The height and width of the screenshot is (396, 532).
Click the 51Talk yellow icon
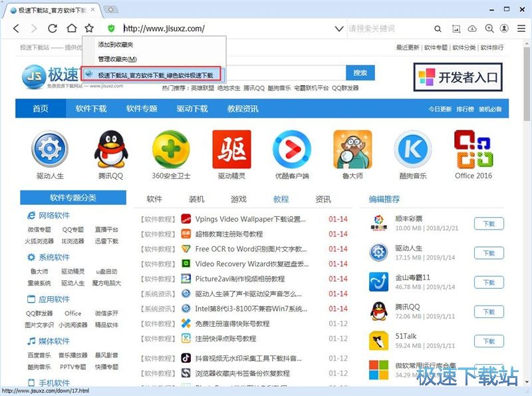(x=378, y=341)
